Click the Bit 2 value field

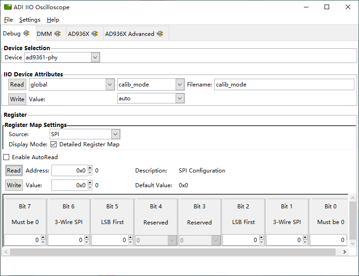(241, 240)
